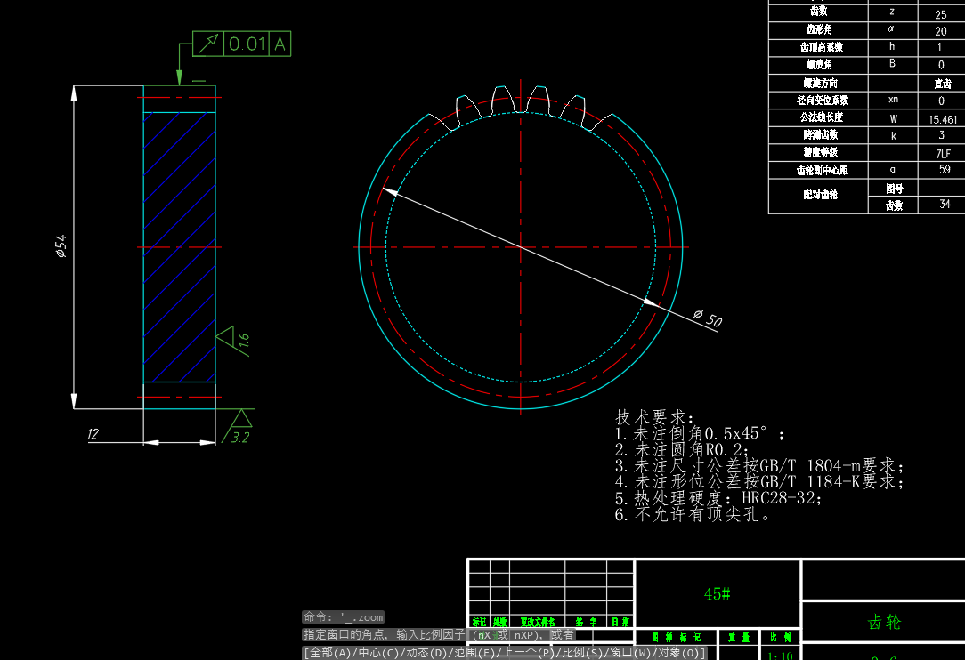This screenshot has width=965, height=660.
Task: Select the 3.2 surface roughness symbol
Action: (x=238, y=426)
